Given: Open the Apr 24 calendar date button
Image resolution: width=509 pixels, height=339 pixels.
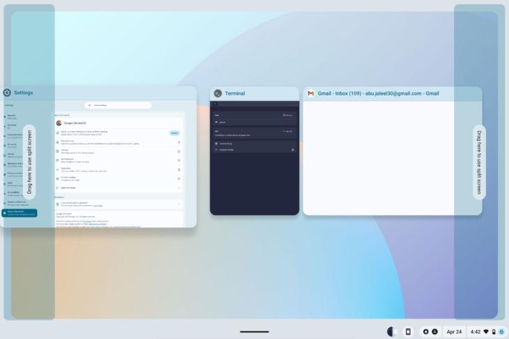Looking at the screenshot, I should (x=454, y=331).
